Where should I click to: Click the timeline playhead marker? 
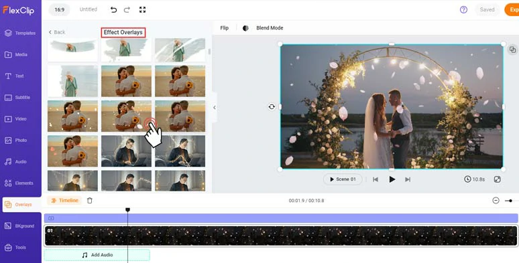coord(128,210)
